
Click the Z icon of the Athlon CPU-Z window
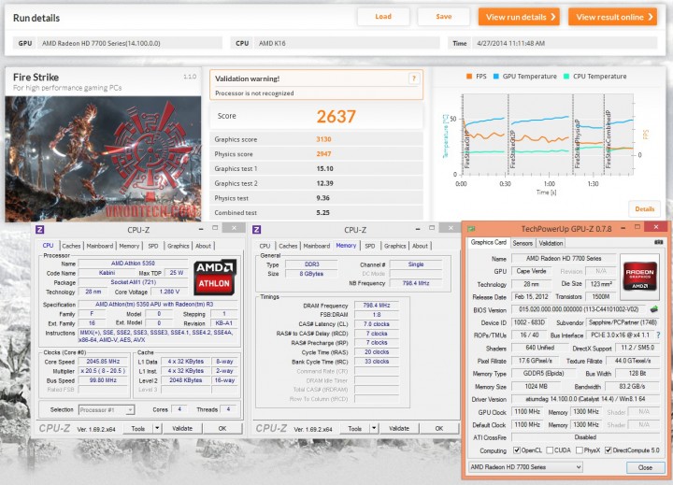coord(39,230)
